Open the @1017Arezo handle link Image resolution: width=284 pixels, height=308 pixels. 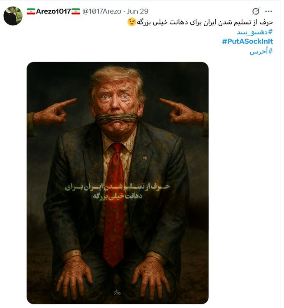102,11
